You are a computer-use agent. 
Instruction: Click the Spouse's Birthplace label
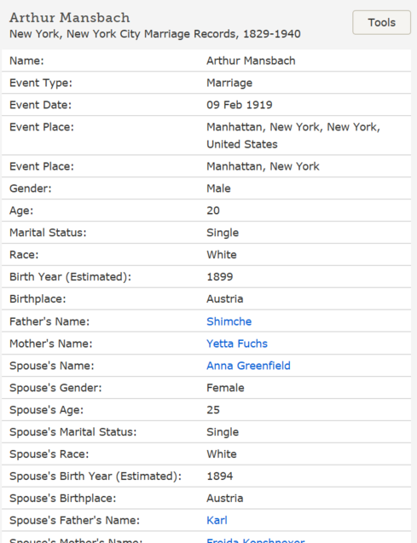[x=63, y=499]
